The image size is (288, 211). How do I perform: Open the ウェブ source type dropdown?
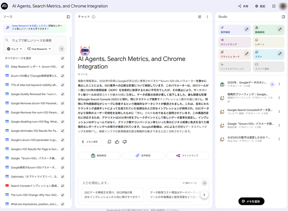(15, 49)
